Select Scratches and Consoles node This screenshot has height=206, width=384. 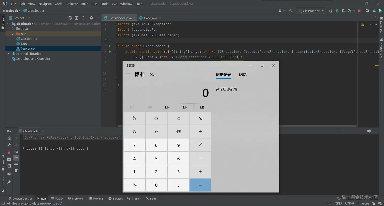[33, 59]
